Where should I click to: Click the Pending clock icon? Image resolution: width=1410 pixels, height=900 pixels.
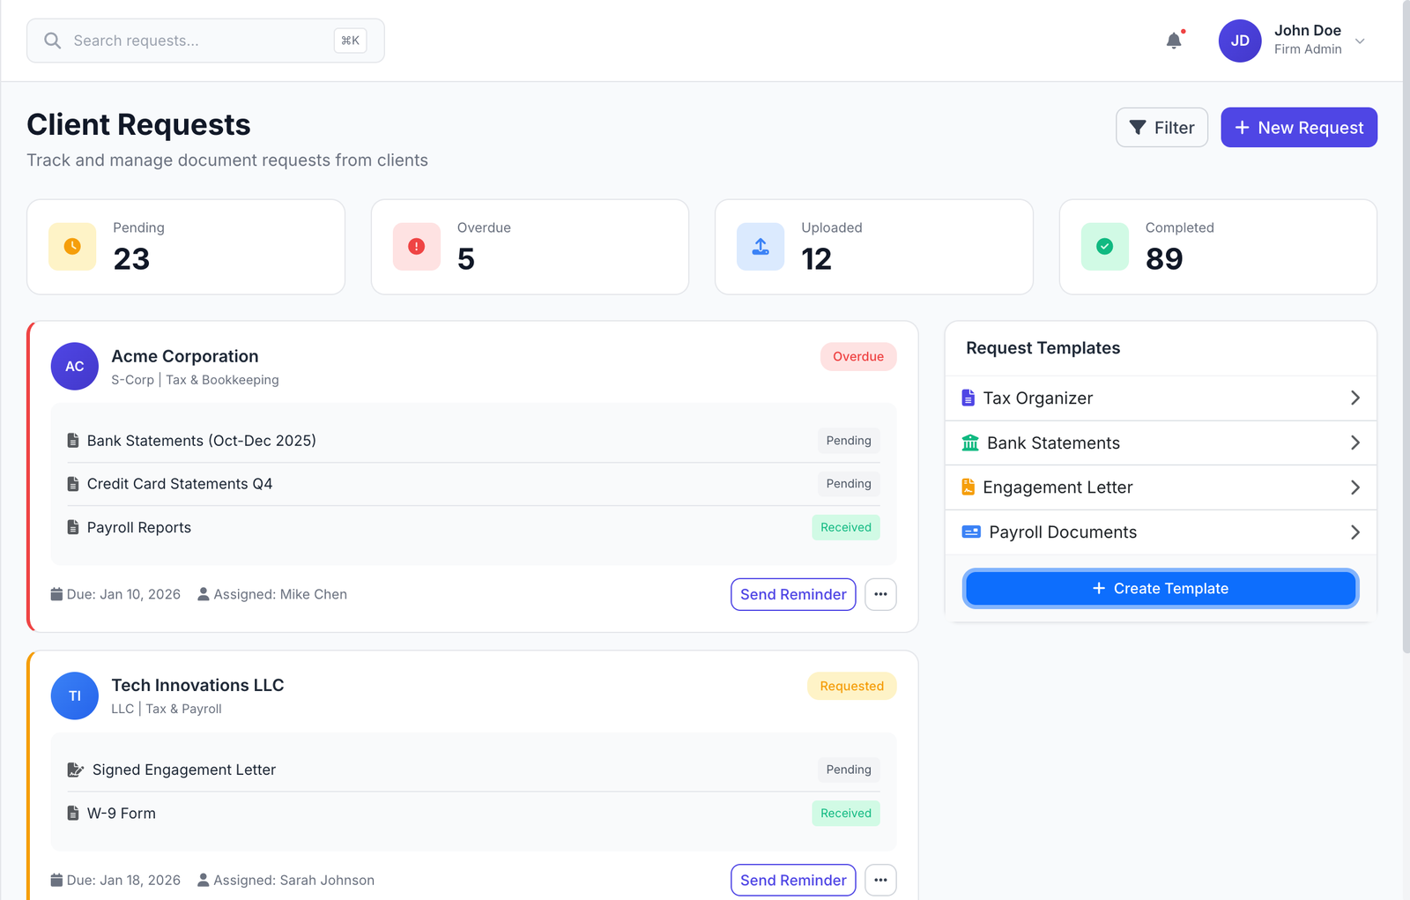[x=71, y=247]
